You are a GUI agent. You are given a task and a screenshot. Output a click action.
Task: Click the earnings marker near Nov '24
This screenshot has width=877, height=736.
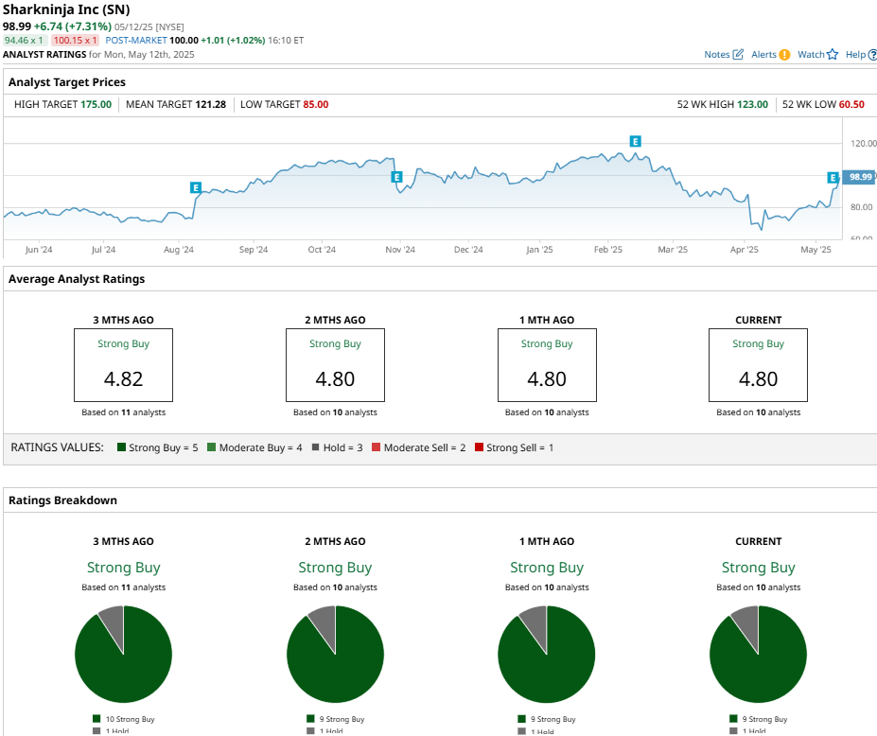click(397, 177)
